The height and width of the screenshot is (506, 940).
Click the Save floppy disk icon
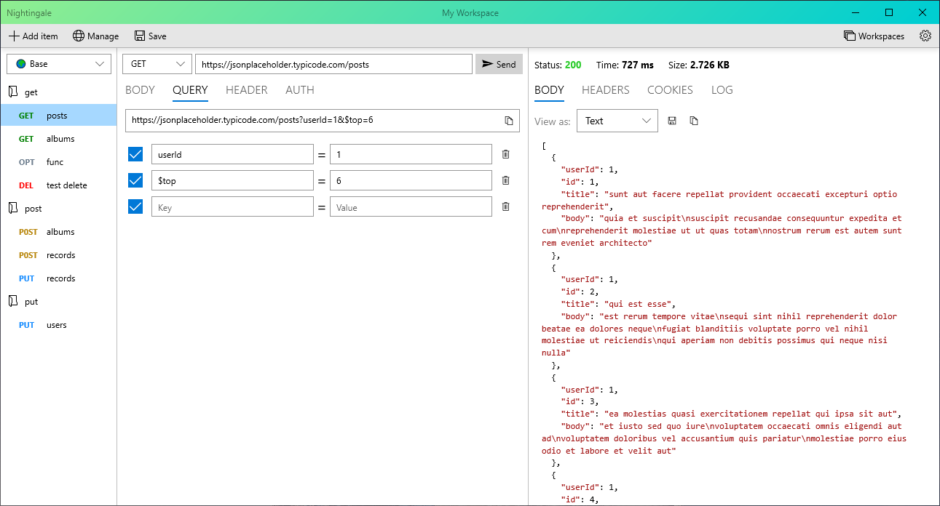tap(140, 36)
